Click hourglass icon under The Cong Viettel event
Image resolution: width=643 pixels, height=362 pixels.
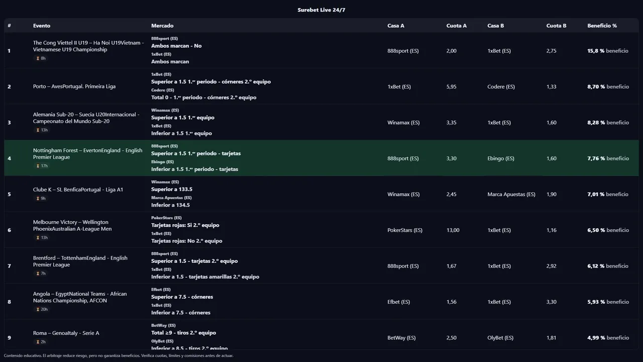[x=38, y=58]
